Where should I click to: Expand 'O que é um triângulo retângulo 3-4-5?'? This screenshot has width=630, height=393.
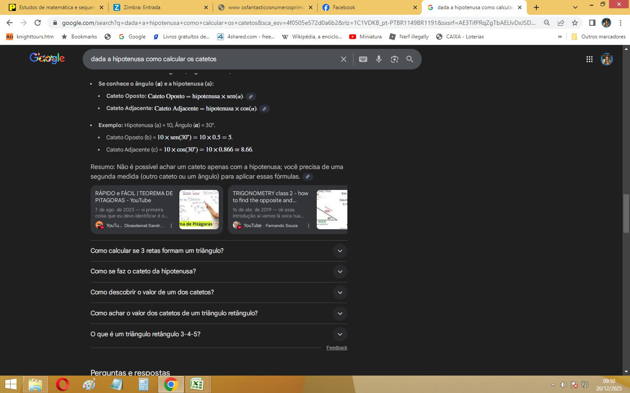(x=340, y=334)
